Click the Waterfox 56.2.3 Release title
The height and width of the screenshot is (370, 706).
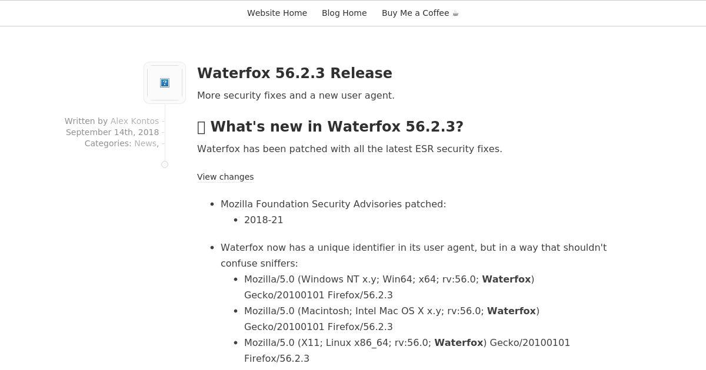click(295, 73)
